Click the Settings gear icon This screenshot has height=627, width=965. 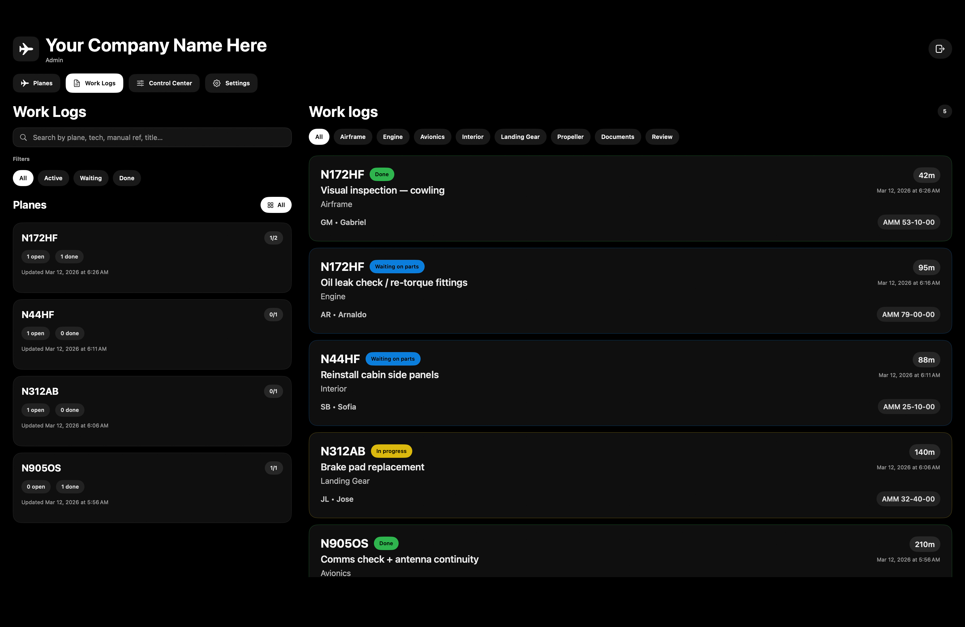tap(217, 83)
